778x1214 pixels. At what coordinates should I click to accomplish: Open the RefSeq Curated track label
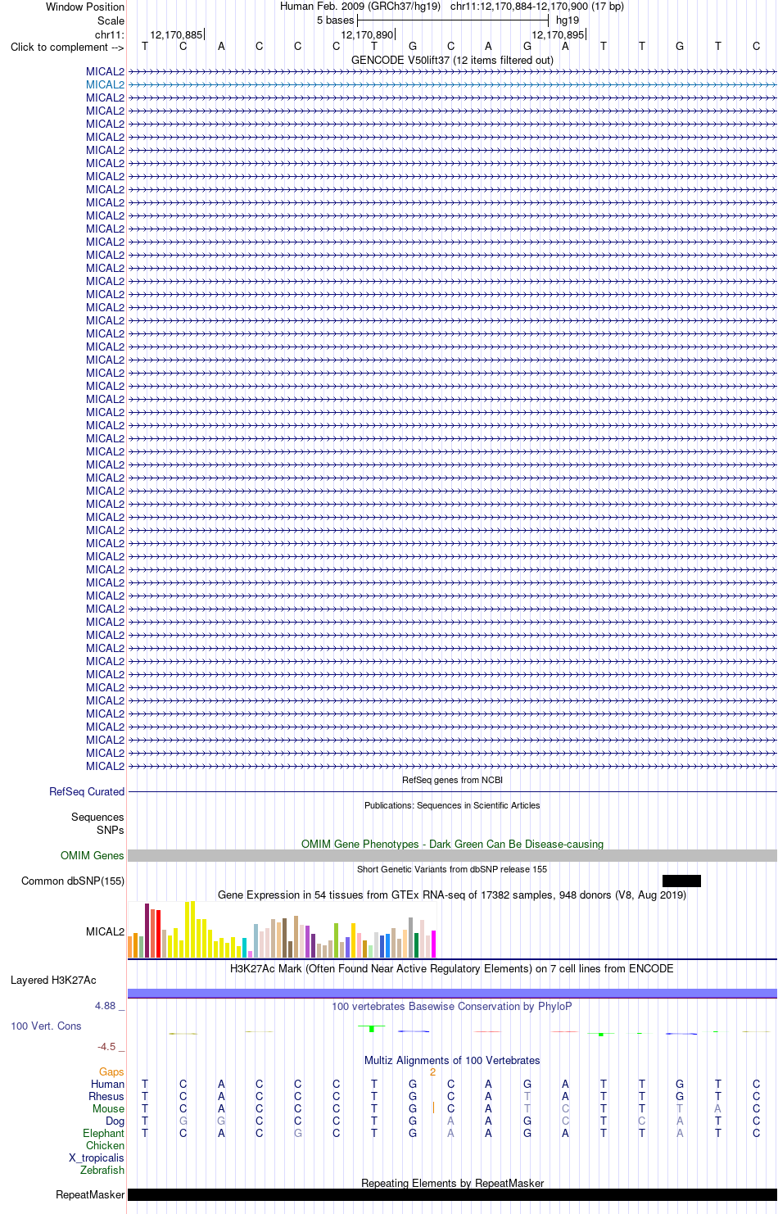87,791
